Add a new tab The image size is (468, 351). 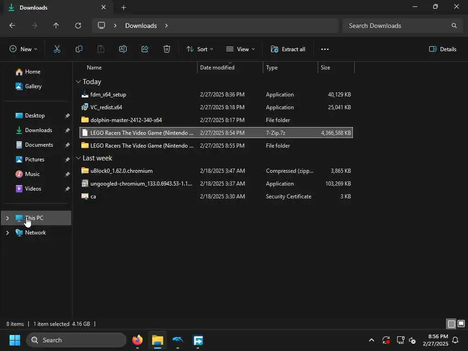coord(123,7)
